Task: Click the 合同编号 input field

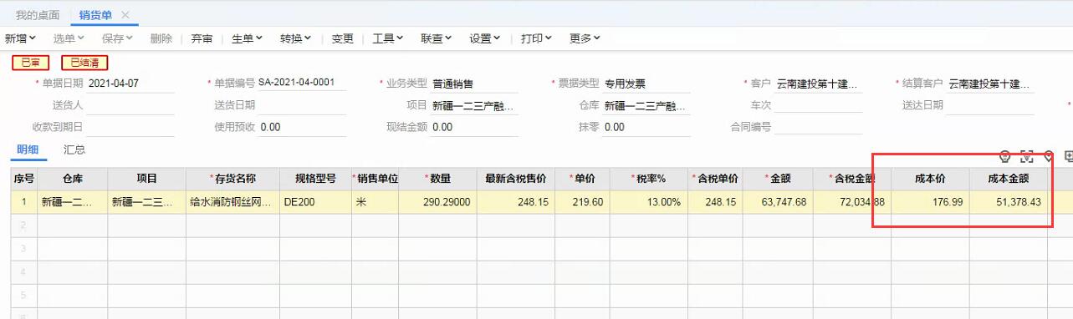Action: [818, 127]
